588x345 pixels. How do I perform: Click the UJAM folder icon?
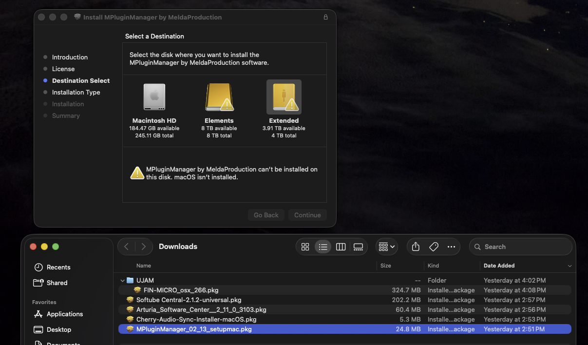coord(130,280)
